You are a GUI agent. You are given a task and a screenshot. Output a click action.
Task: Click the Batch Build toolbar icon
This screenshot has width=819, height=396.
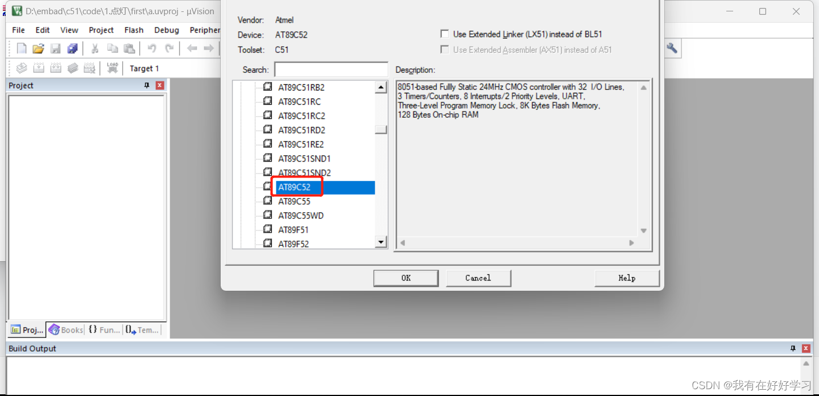73,68
